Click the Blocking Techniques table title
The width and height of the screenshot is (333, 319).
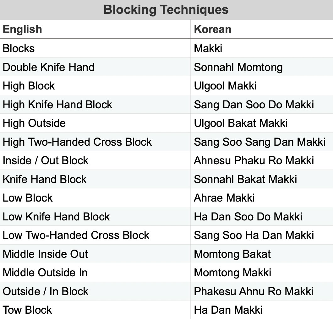click(x=166, y=10)
